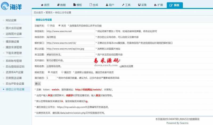
Task: Focus the 展示数目 number field
Action: (x=51, y=78)
